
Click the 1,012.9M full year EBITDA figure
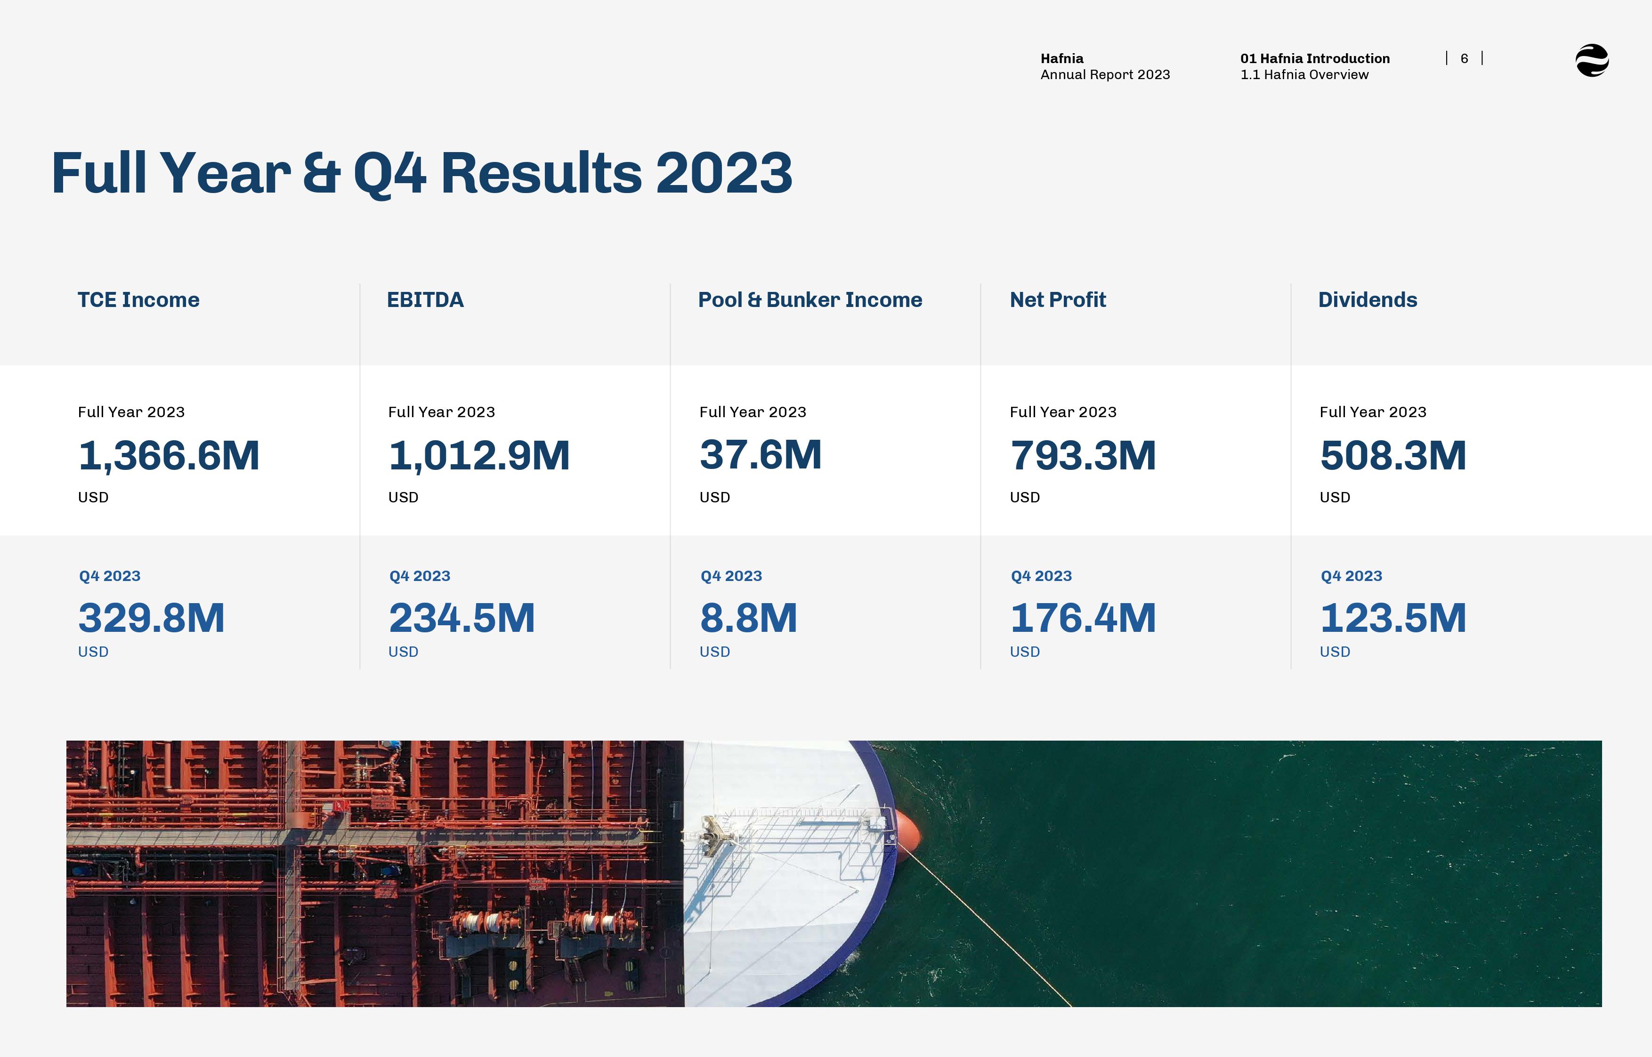(479, 456)
